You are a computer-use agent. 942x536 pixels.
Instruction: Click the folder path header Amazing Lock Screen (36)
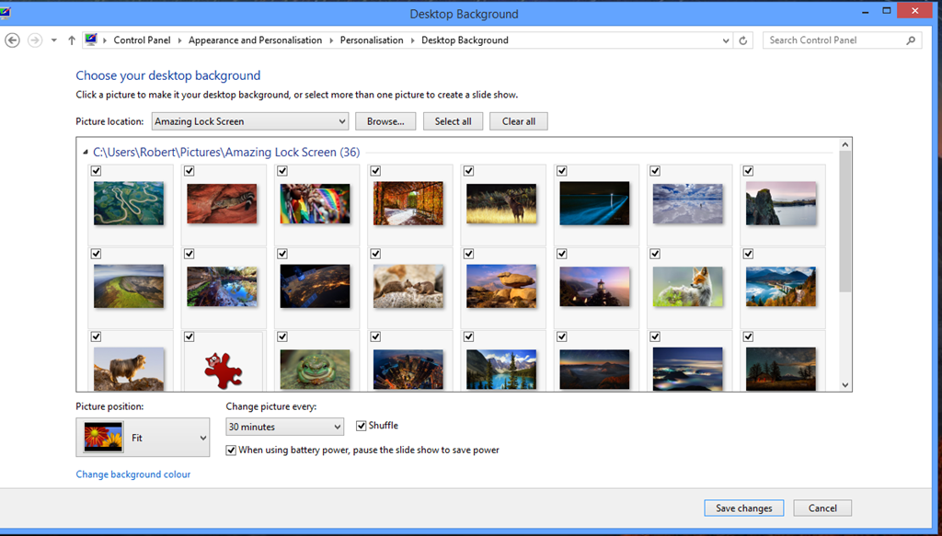(x=226, y=153)
